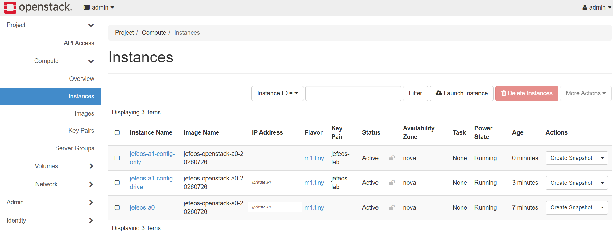
Task: Click the Key Pair column header
Action: click(337, 132)
